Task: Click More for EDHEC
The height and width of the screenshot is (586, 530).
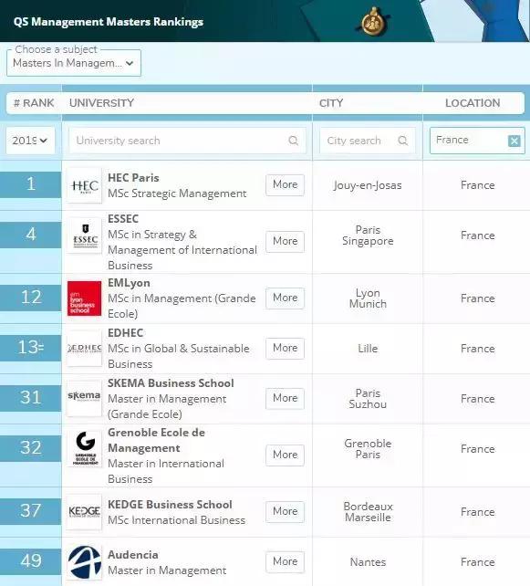Action: (x=285, y=349)
